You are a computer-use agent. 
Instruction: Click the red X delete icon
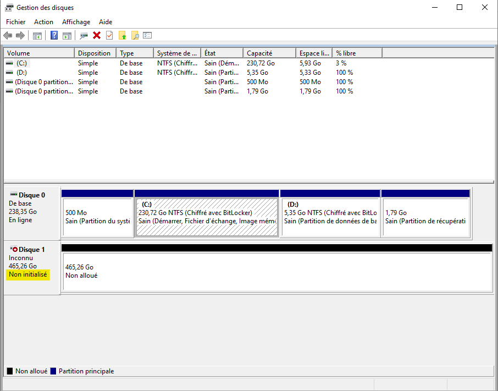tap(97, 36)
